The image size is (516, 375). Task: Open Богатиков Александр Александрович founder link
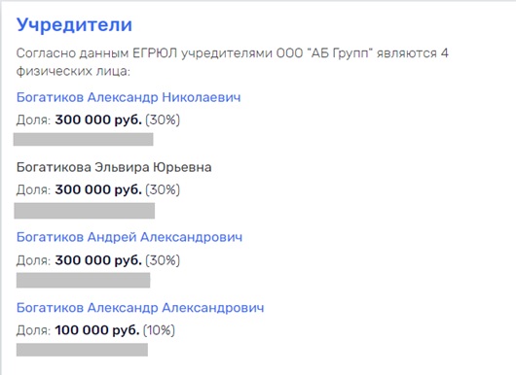[x=140, y=308]
